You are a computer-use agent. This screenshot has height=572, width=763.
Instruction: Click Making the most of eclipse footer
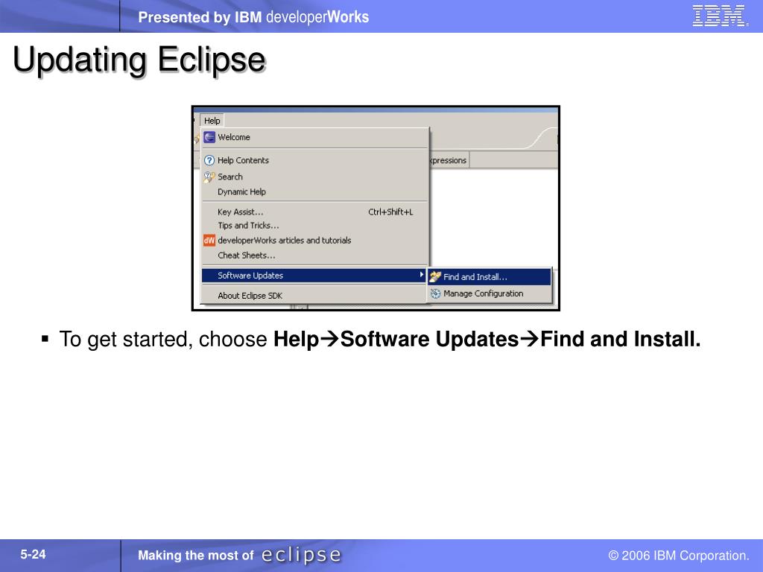[x=239, y=555]
